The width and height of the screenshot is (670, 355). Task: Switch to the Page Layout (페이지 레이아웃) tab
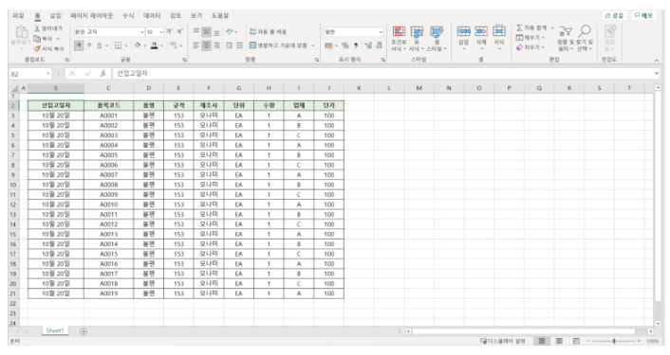(x=91, y=16)
